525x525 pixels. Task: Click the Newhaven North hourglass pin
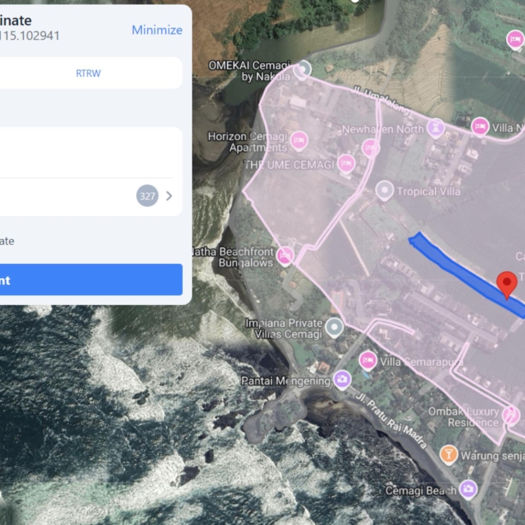coord(436,127)
